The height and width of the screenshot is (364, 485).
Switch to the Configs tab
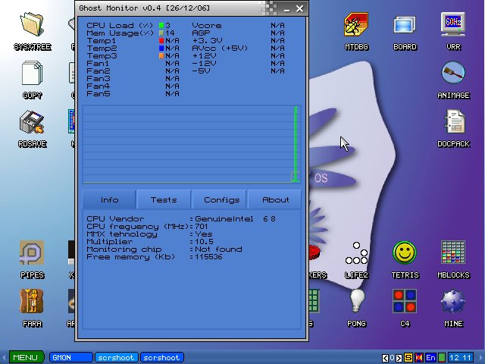tap(220, 200)
